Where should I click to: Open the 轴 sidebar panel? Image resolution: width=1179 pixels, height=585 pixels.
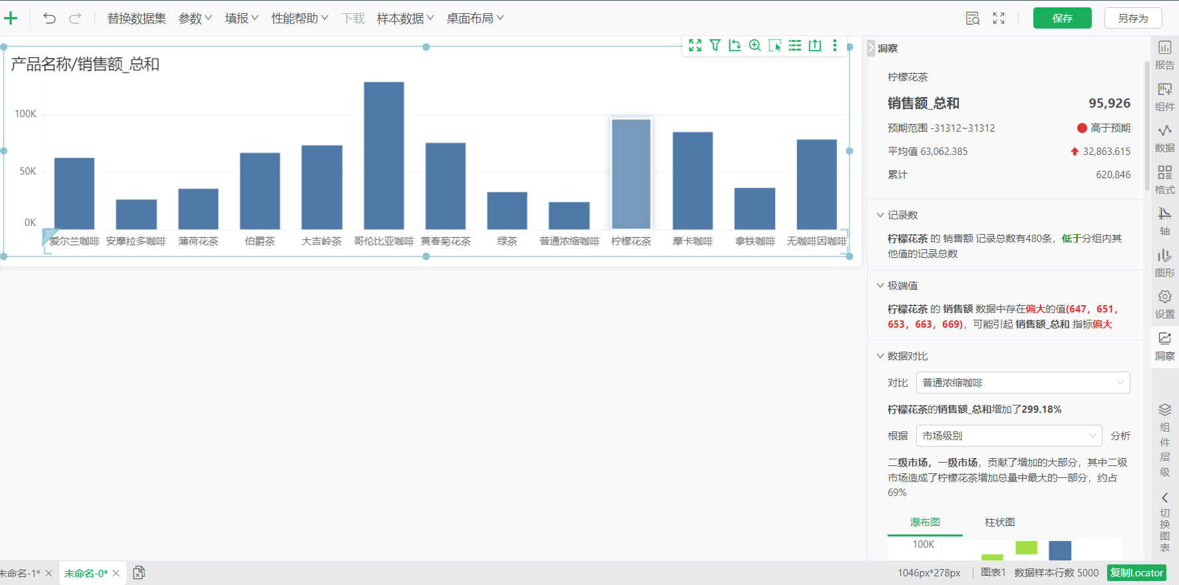(x=1165, y=221)
